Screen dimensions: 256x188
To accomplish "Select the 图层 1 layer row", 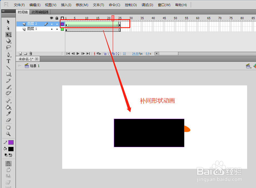I will [41, 29].
